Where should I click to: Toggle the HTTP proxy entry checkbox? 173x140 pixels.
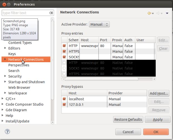(64, 46)
